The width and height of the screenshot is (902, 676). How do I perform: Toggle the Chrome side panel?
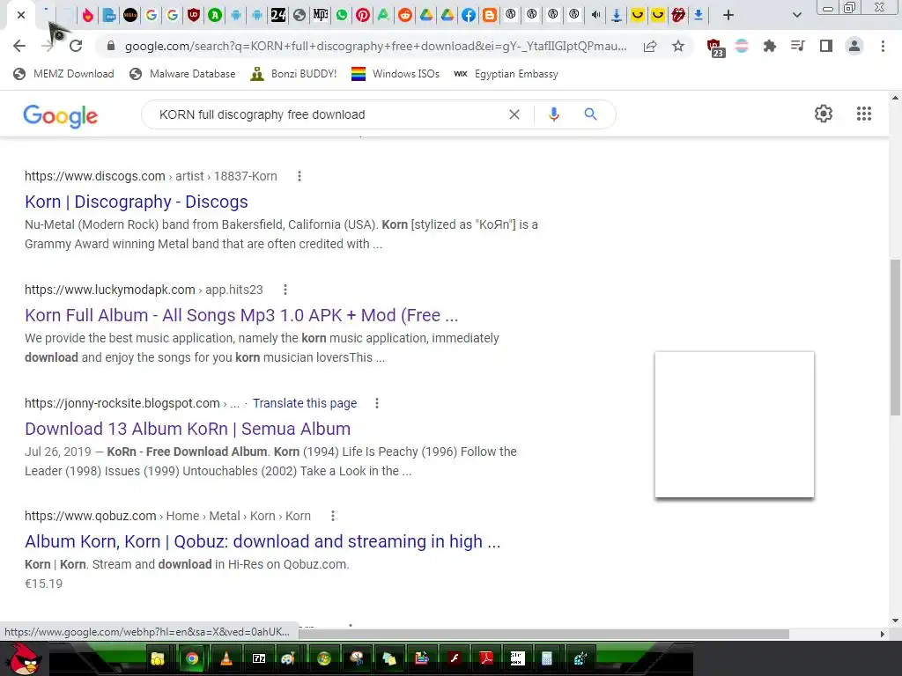point(826,46)
